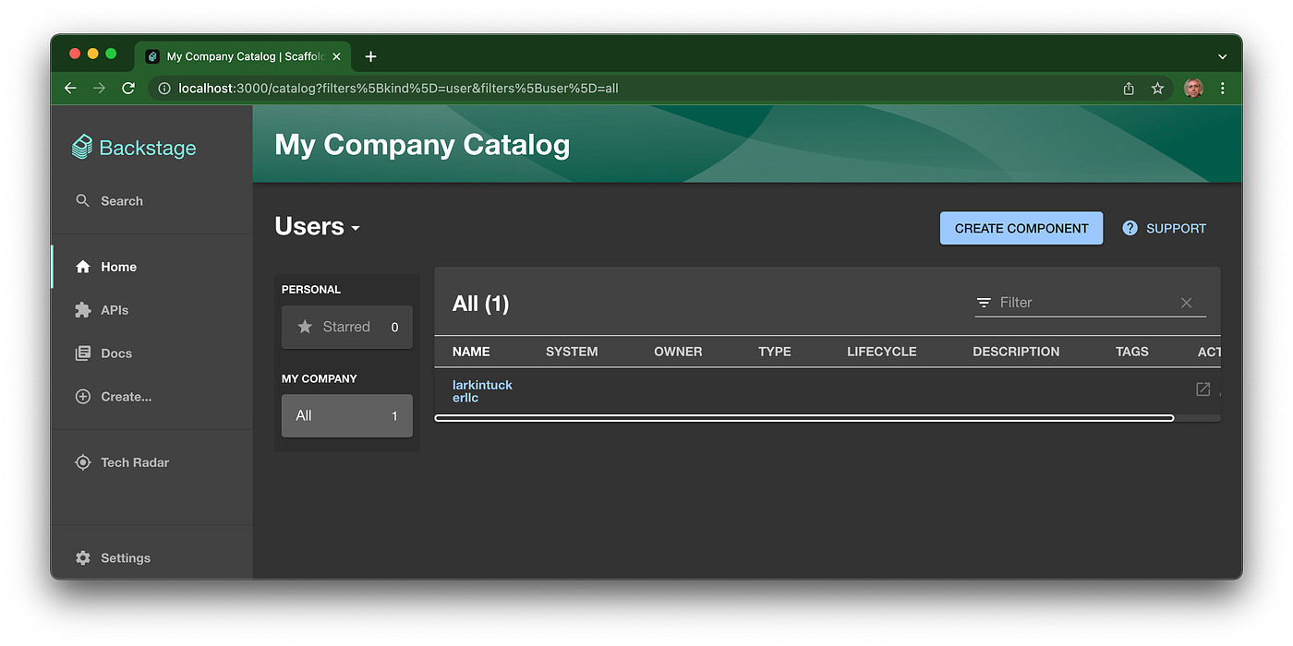The width and height of the screenshot is (1293, 646).
Task: Click the APIs puzzle piece icon
Action: [x=83, y=310]
